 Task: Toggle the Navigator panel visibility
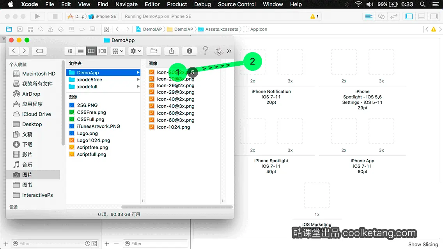pyautogui.click(x=409, y=16)
